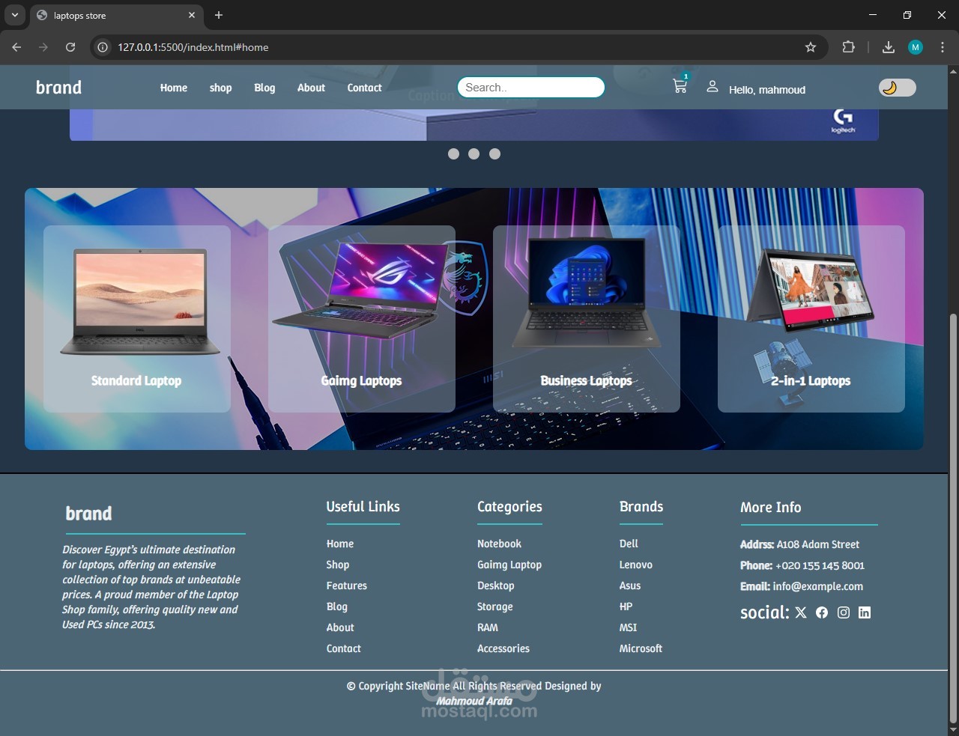This screenshot has width=959, height=736.
Task: Select the second carousel dot
Action: (x=474, y=153)
